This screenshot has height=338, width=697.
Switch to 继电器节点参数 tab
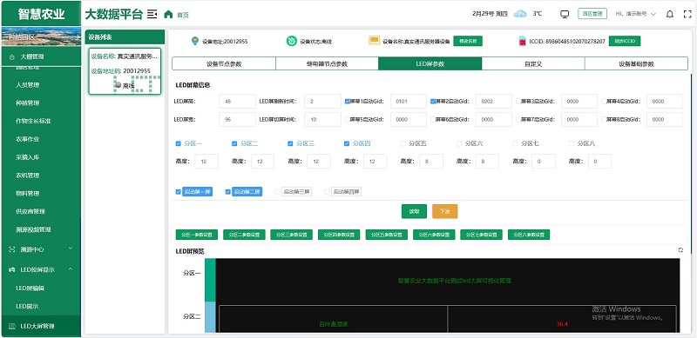coord(328,63)
